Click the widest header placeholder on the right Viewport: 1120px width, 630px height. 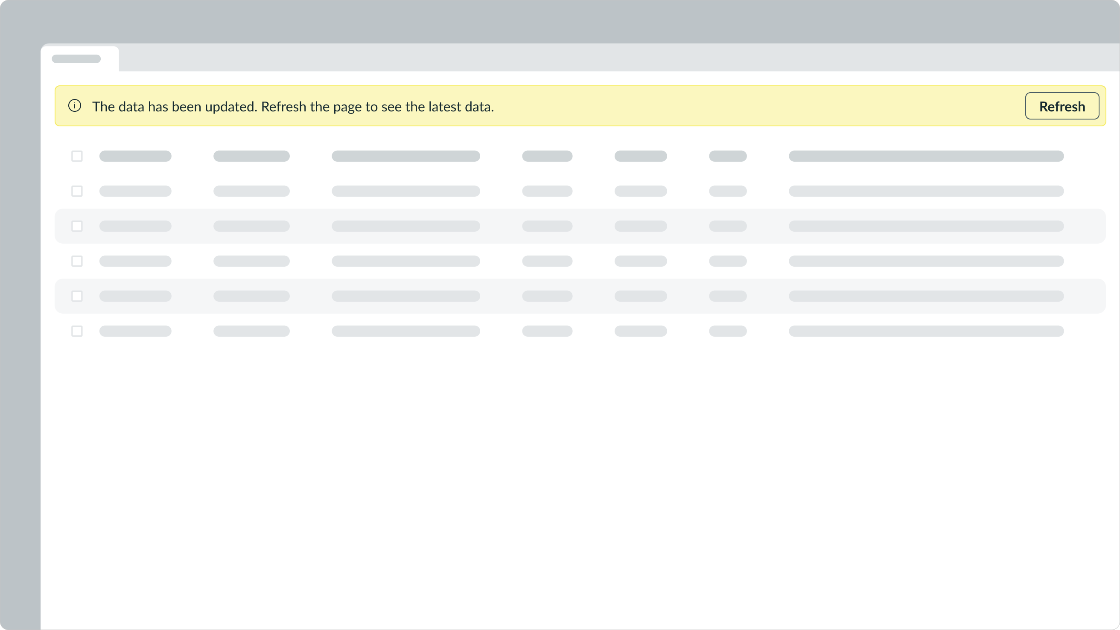click(926, 156)
